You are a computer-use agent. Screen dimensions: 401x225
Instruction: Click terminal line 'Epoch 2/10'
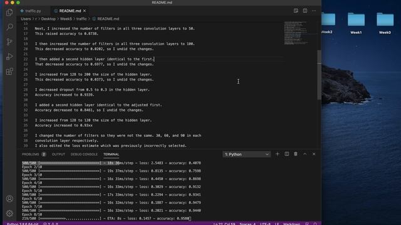pyautogui.click(x=32, y=167)
